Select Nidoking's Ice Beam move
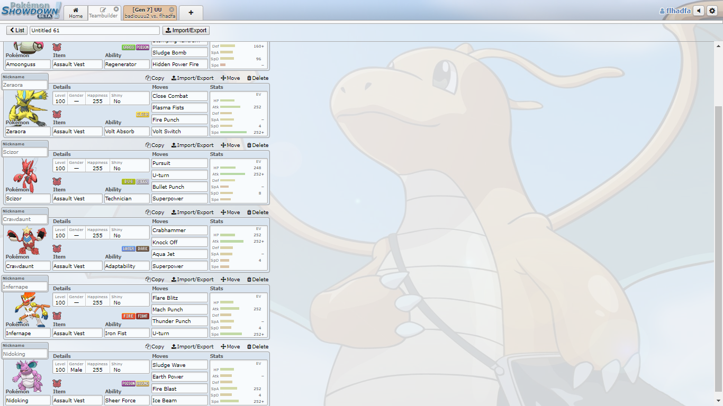Viewport: 723px width, 406px height. tap(179, 400)
